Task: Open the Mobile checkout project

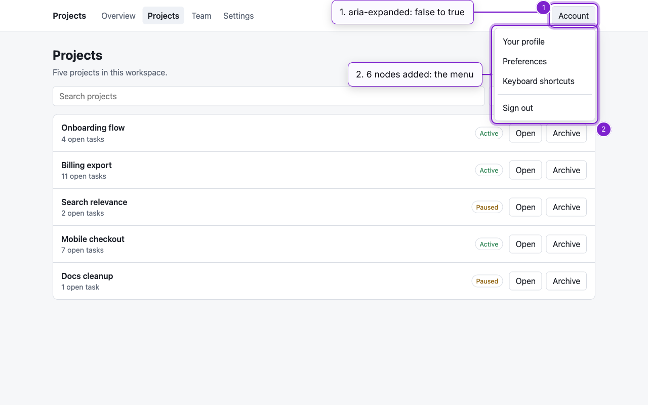Action: pos(525,244)
